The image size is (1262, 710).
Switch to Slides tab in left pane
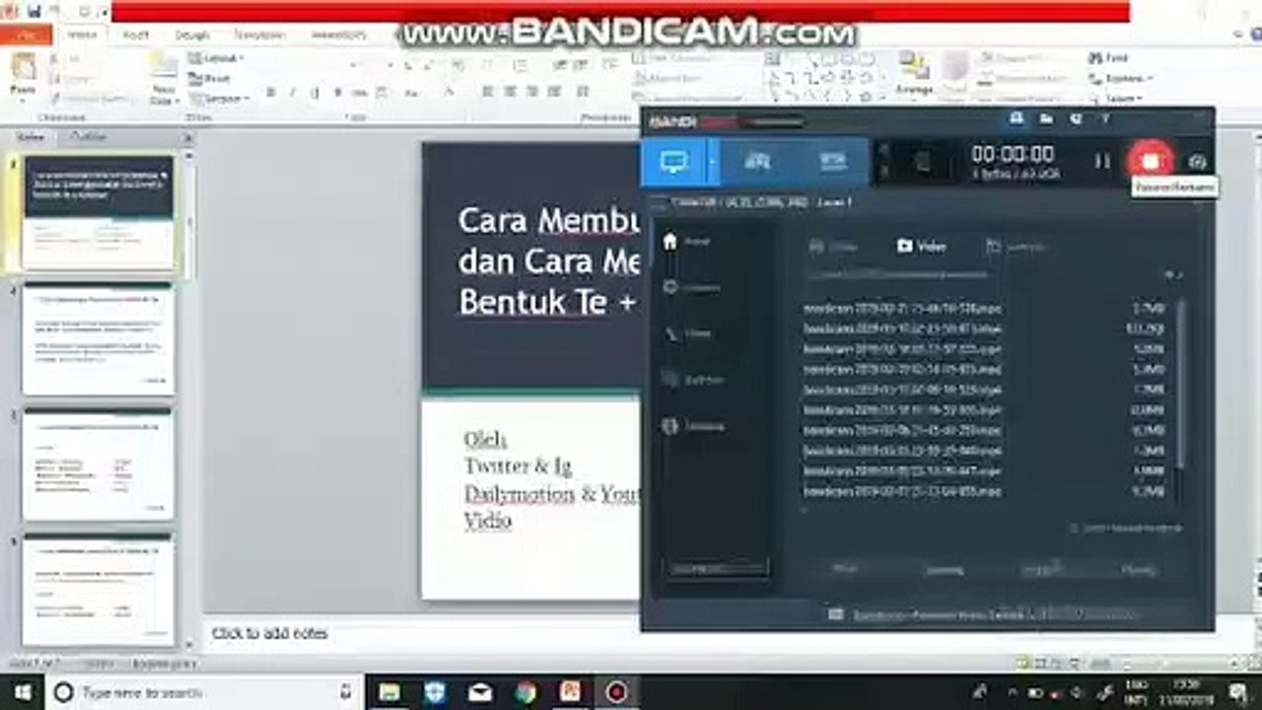point(33,136)
